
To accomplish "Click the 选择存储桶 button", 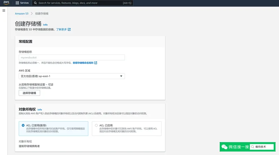I will (x=29, y=93).
